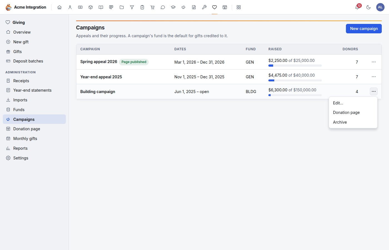
Task: Select the kanban board icon
Action: pos(111,7)
